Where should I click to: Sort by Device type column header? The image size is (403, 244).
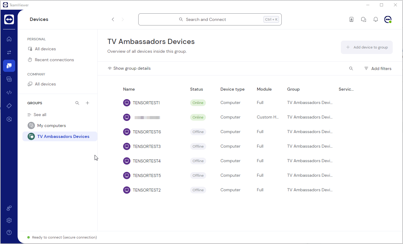(232, 89)
